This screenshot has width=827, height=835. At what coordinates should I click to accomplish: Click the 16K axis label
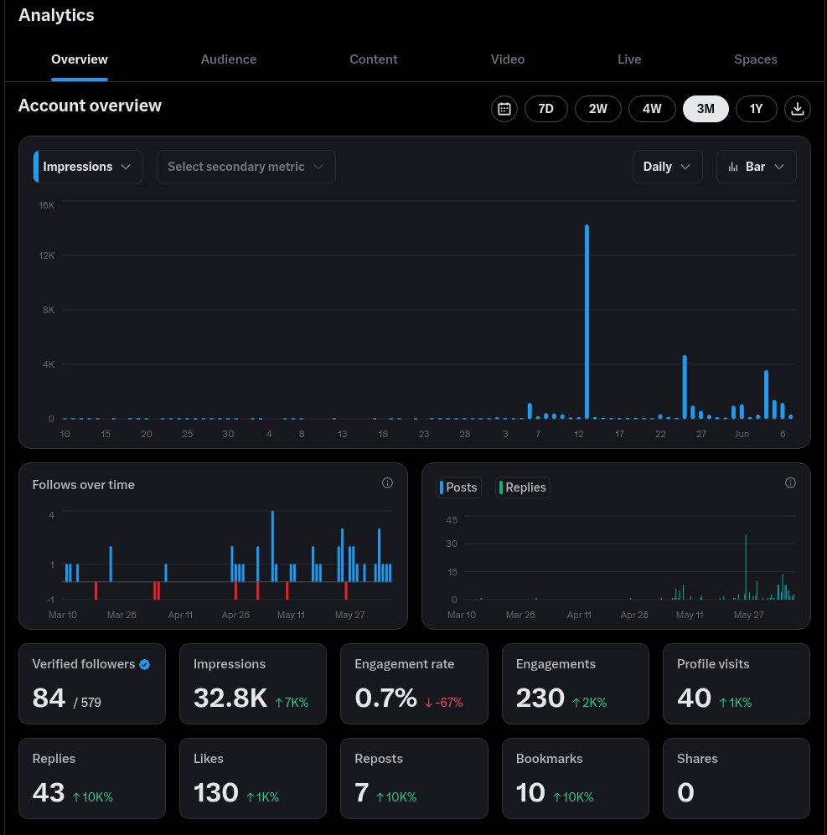46,205
